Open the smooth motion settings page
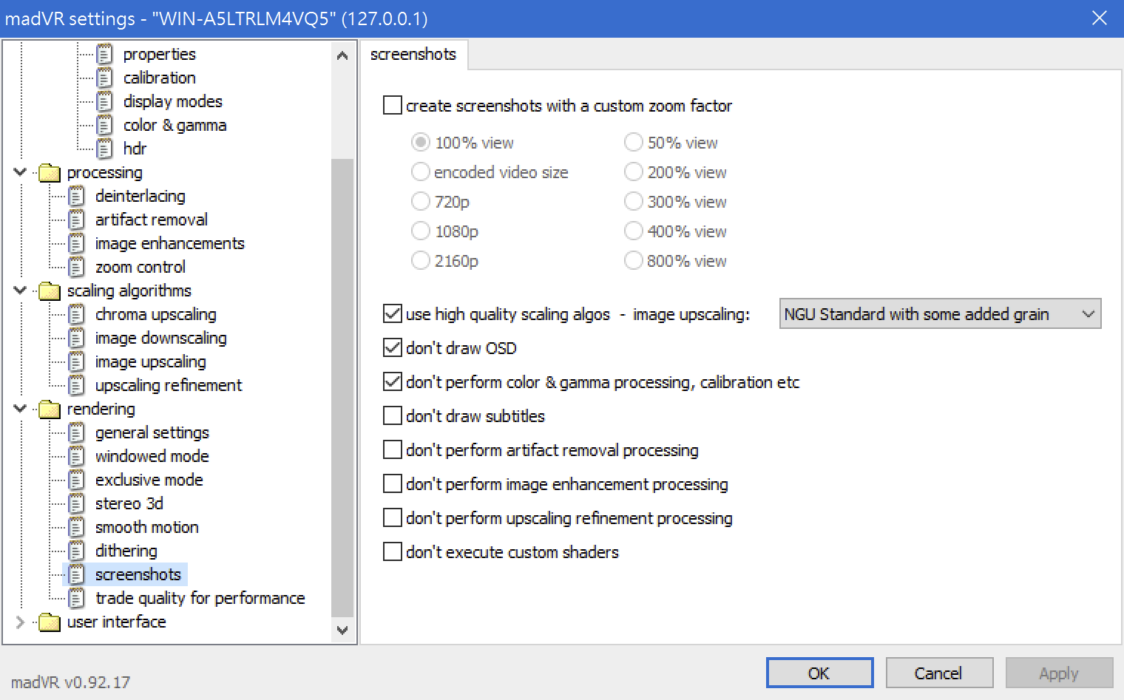 coord(146,527)
